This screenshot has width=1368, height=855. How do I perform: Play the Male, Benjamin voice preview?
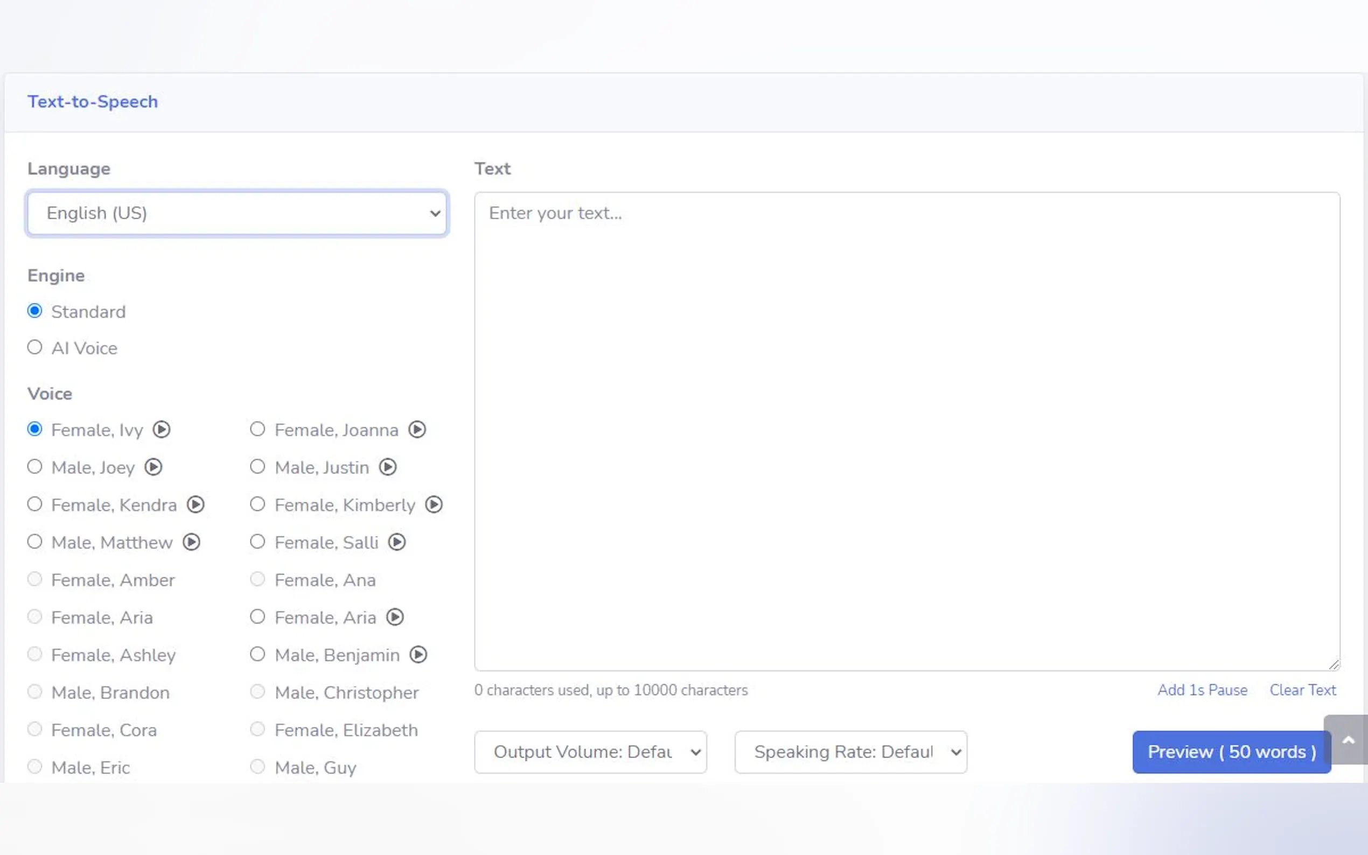(x=418, y=655)
